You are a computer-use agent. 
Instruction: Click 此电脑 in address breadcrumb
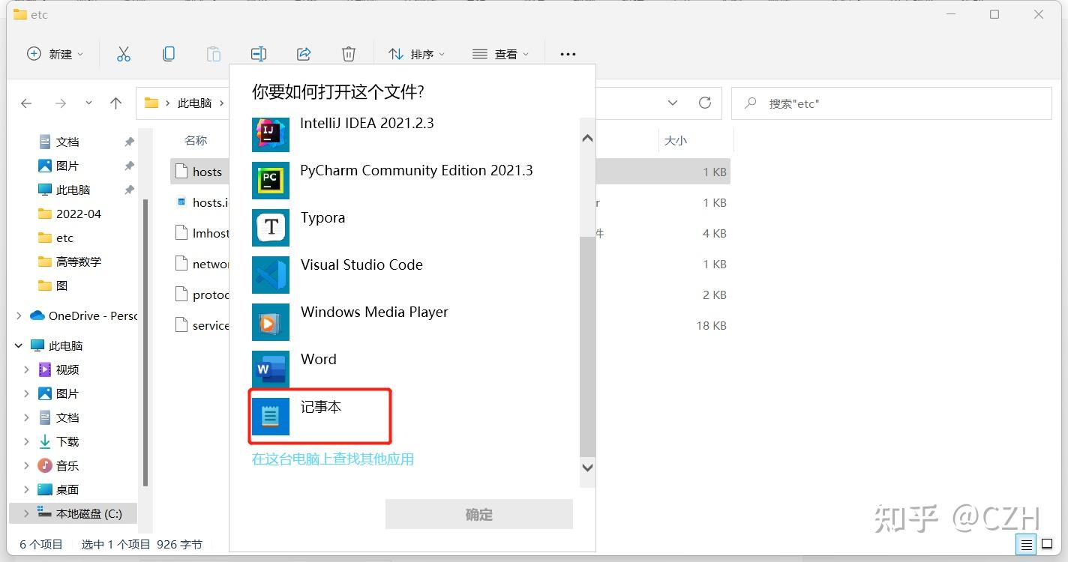[194, 103]
